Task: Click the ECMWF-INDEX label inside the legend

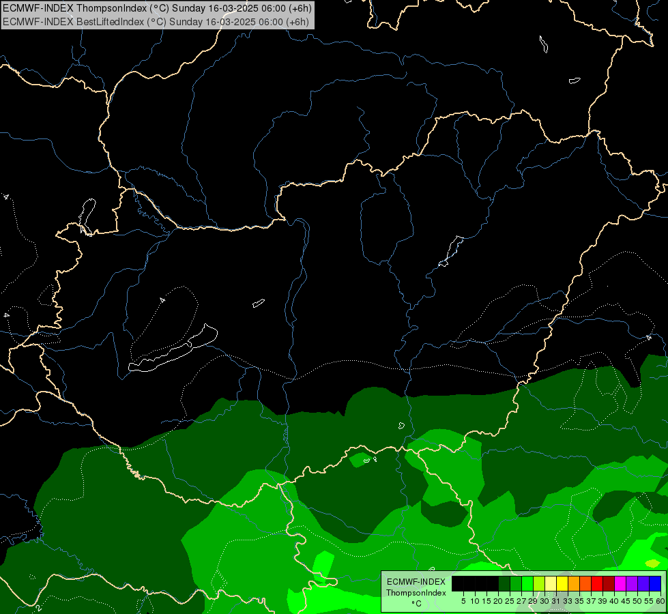Action: coord(416,582)
